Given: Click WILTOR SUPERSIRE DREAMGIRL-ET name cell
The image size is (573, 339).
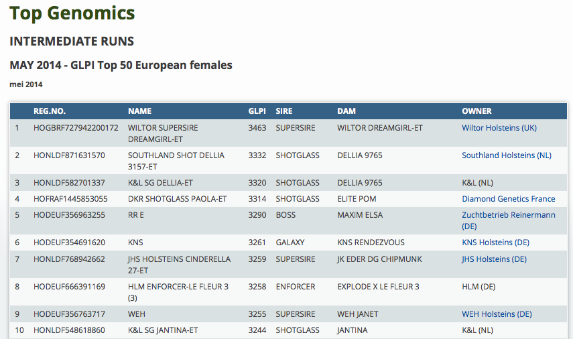Looking at the screenshot, I should tap(163, 133).
